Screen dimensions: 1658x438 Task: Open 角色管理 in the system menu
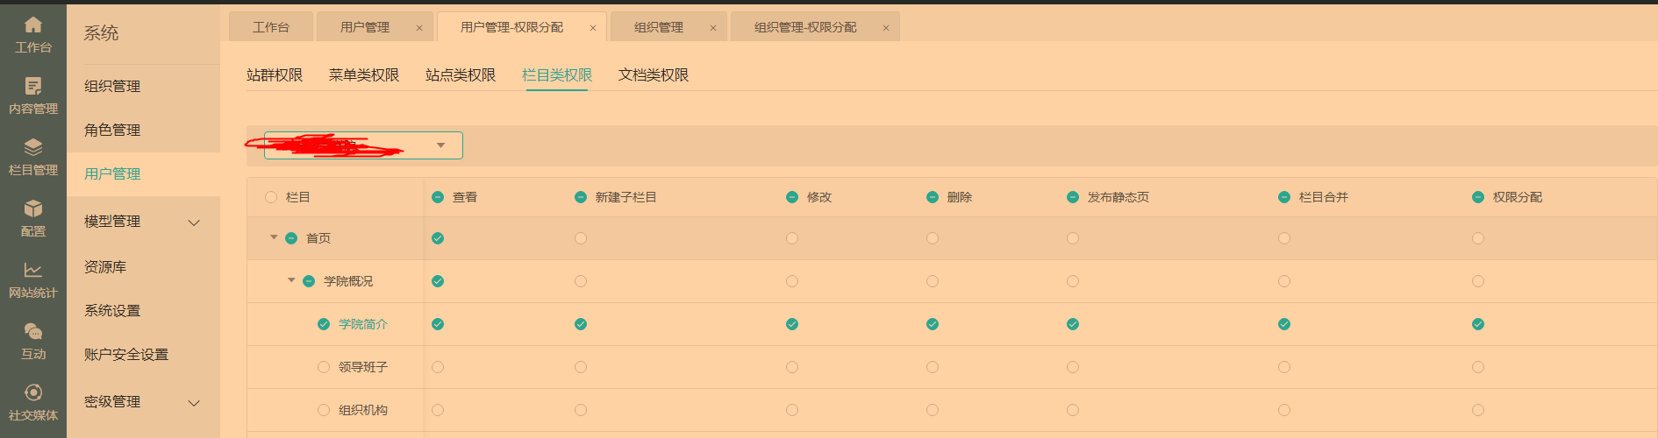[x=112, y=131]
